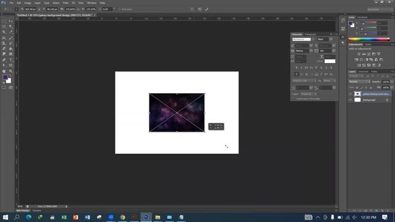Swap foreground and background colors

pyautogui.click(x=10, y=76)
